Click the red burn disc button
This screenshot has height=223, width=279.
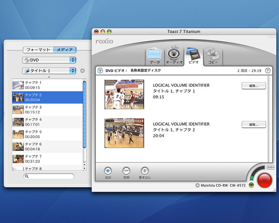(x=264, y=180)
